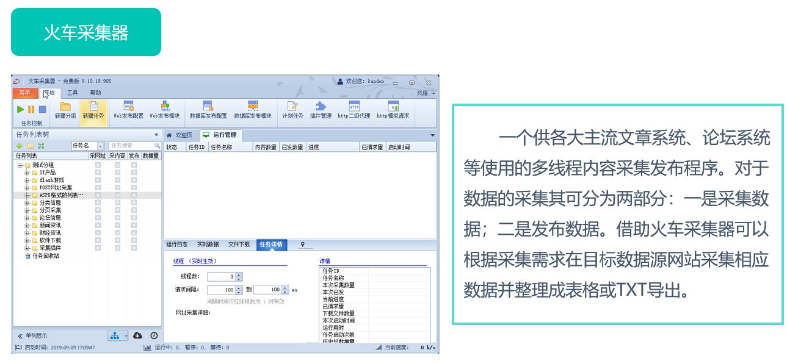Image resolution: width=787 pixels, height=361 pixels.
Task: Toggle 采网址 checkbox for IT产品
Action: pos(98,173)
